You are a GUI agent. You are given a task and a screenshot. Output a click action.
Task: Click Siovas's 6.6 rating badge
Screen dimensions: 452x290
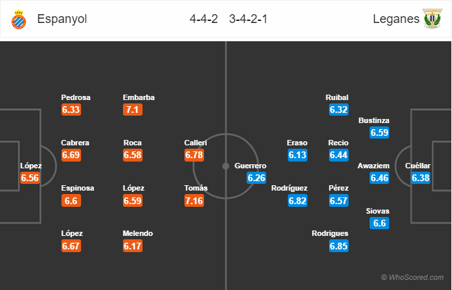[379, 223]
